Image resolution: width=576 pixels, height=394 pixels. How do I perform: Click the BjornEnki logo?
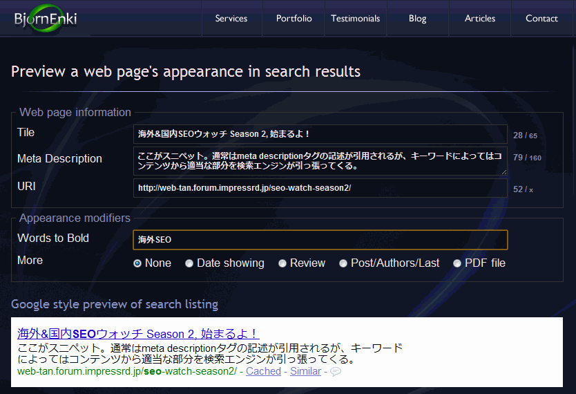[x=46, y=19]
